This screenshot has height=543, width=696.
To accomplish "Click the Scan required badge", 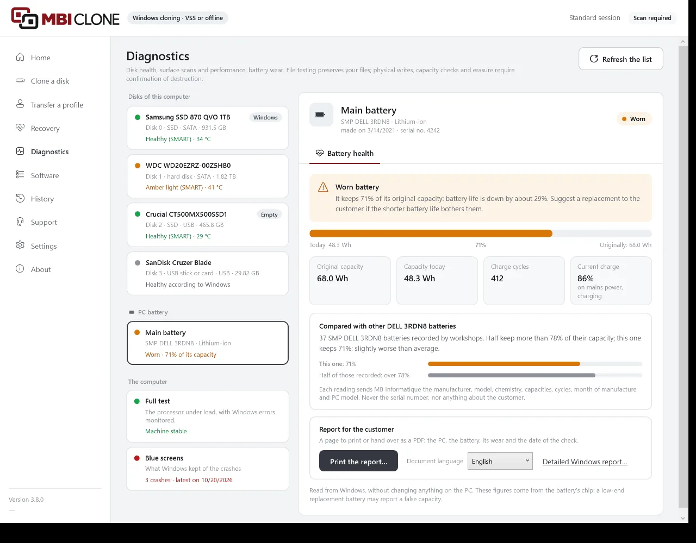I will [652, 18].
